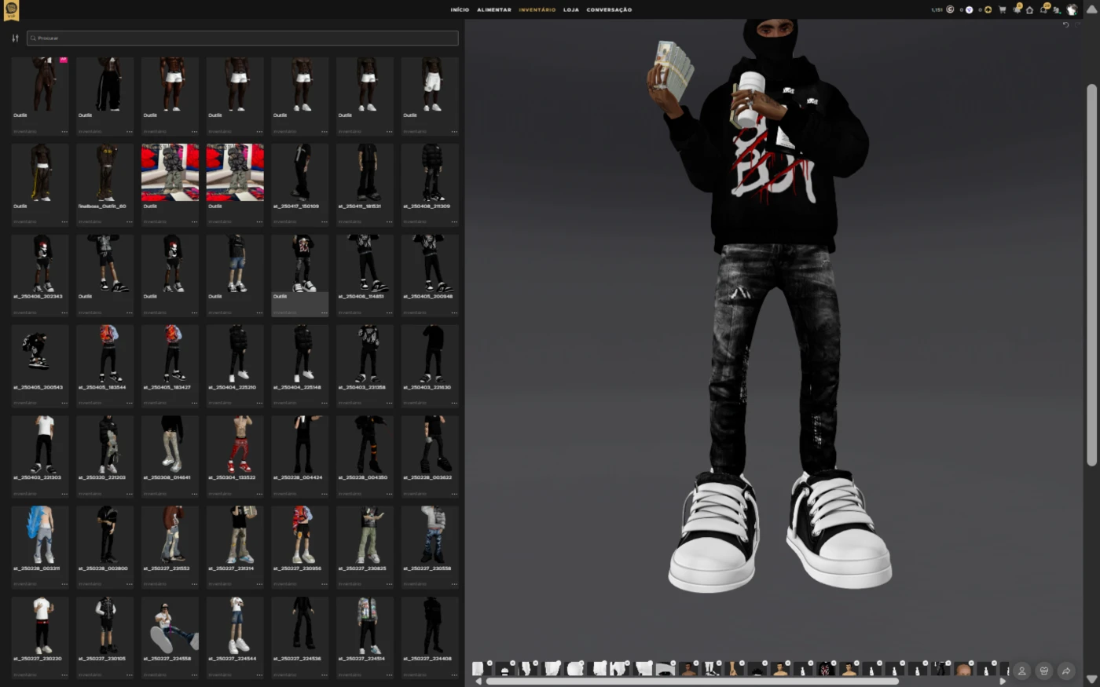Select the at_250411_181531 outfit thumbnail

pos(365,172)
